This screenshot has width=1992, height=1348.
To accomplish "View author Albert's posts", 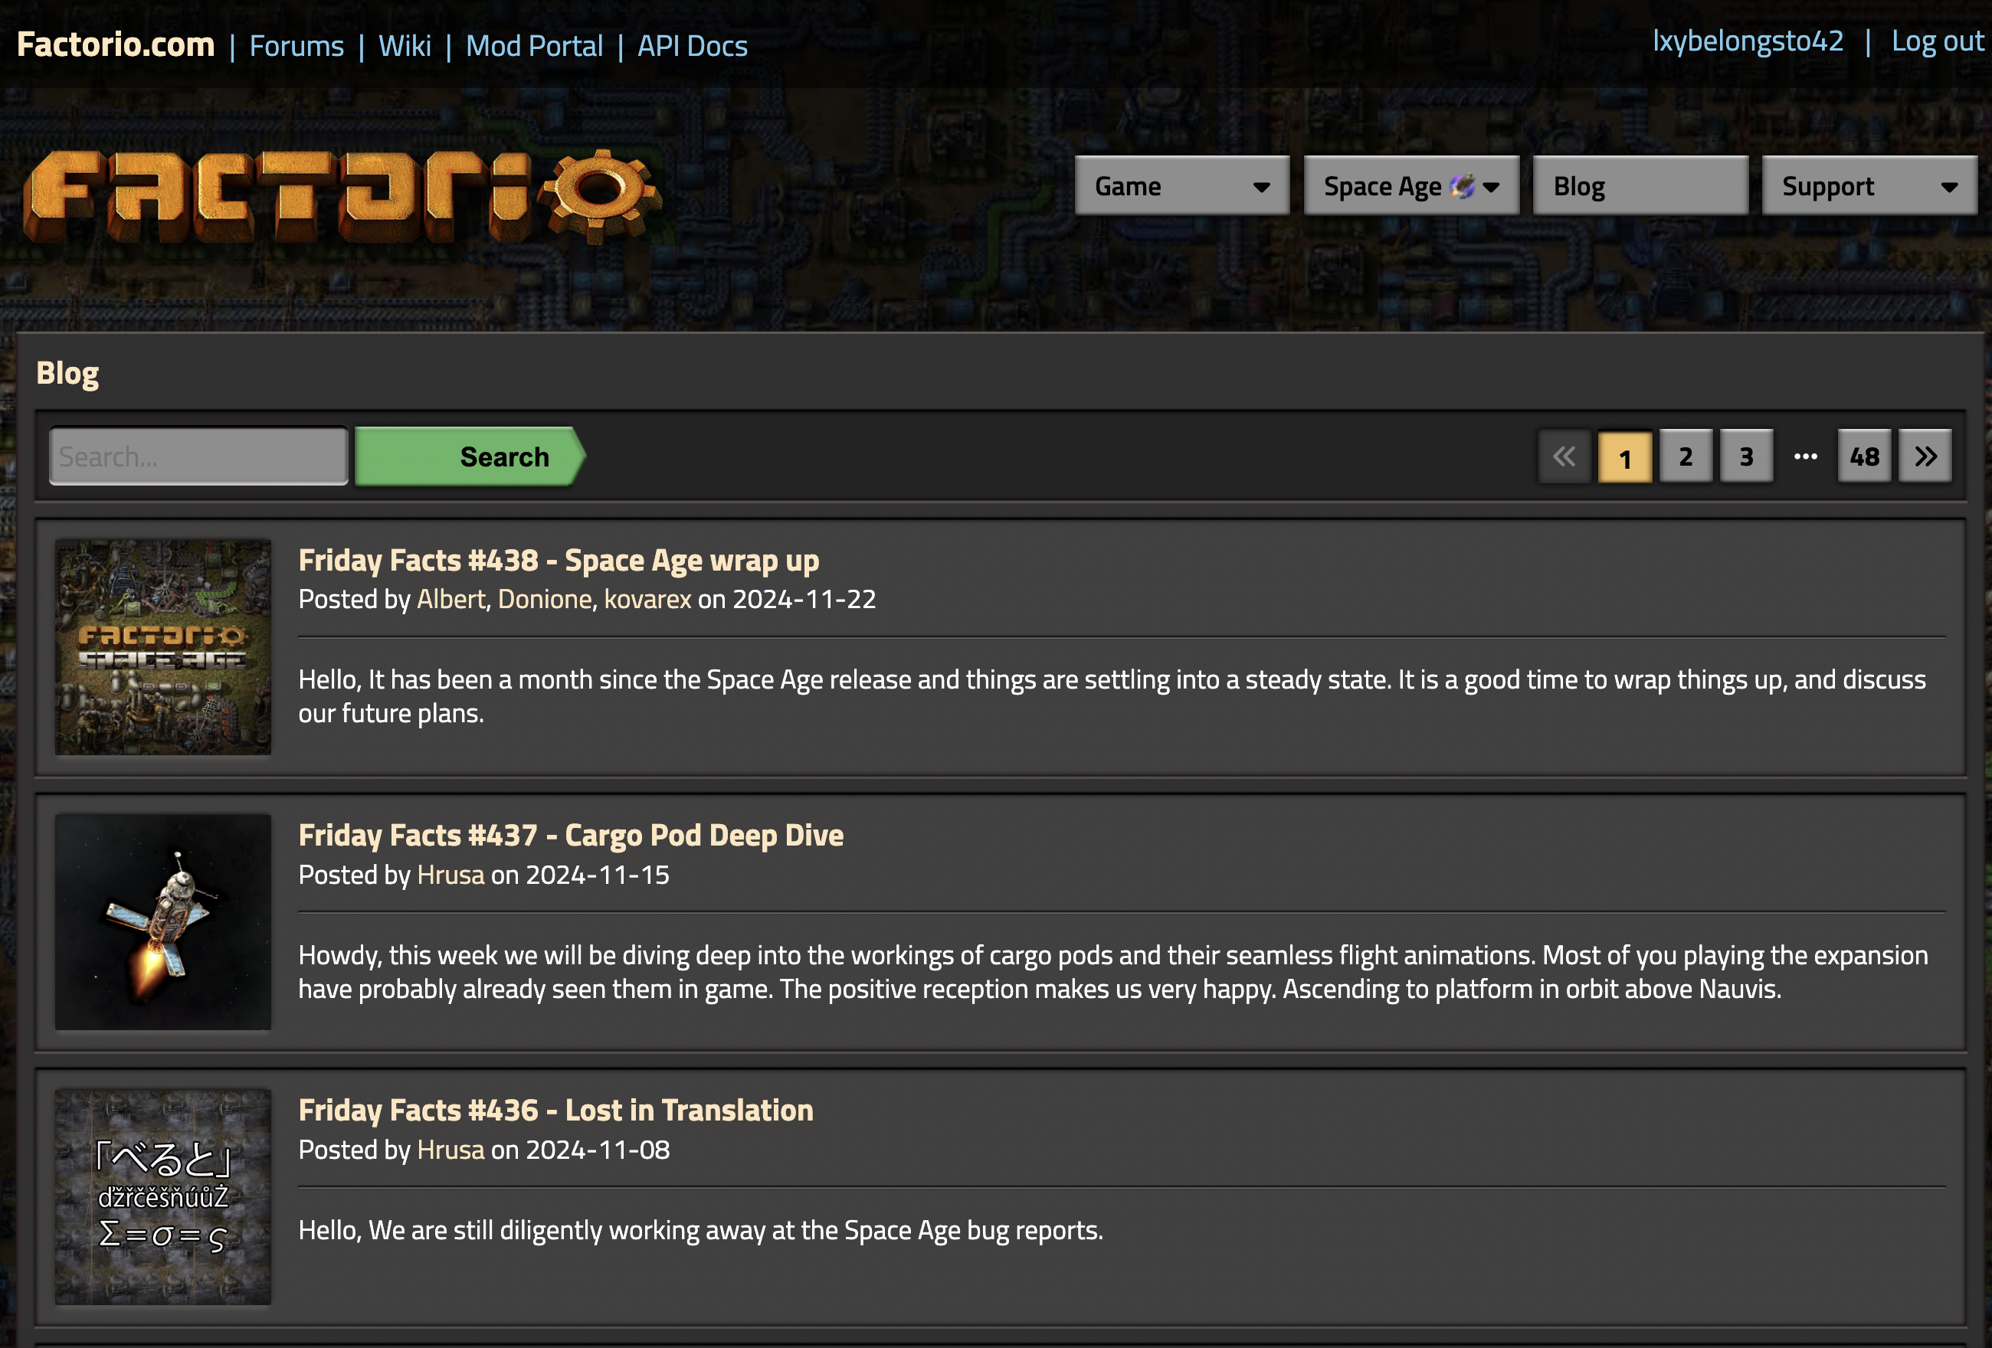I will (x=450, y=599).
